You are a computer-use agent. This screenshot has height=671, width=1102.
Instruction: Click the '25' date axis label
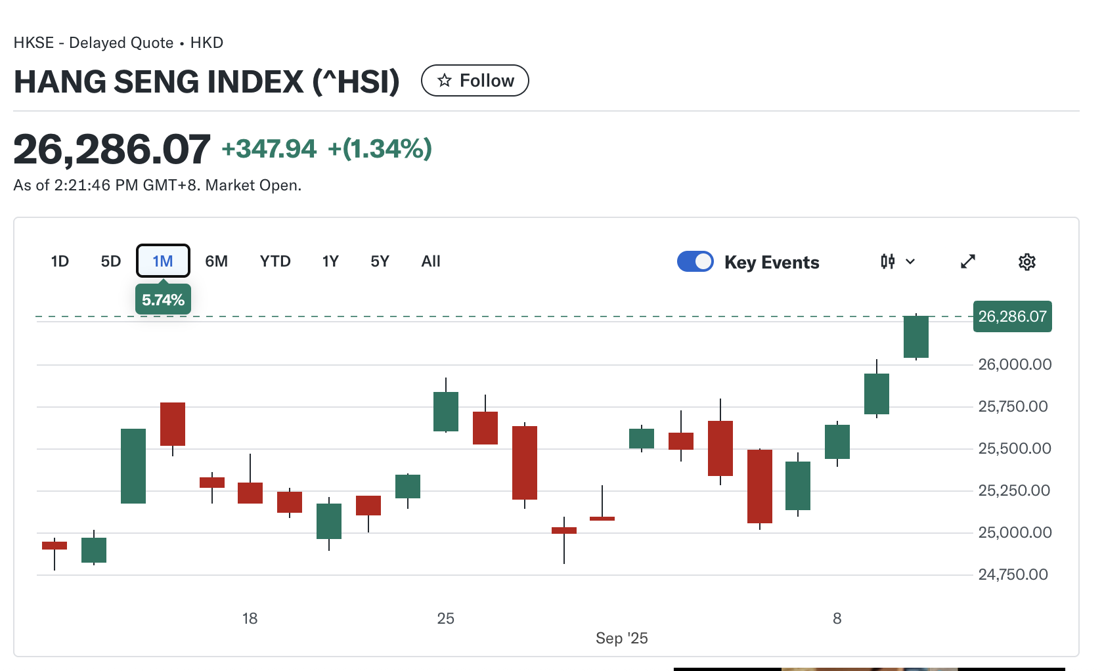coord(445,618)
